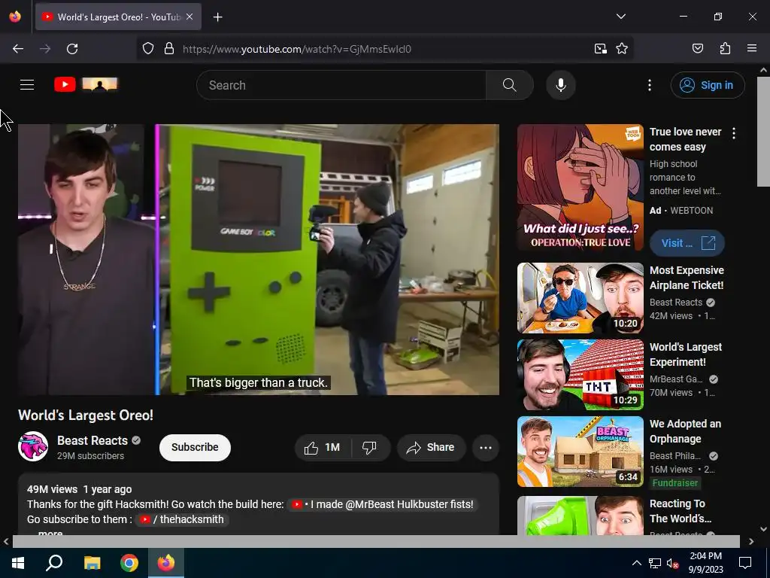770x578 pixels.
Task: Go back in Firefox
Action: pos(18,49)
